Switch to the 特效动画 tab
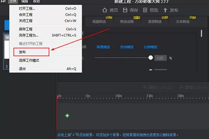Viewport: 209px width, 139px height. pyautogui.click(x=127, y=21)
